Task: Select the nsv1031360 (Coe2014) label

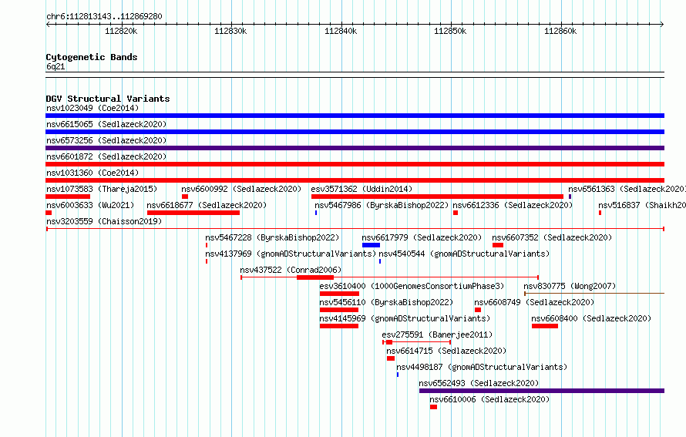Action: coord(92,173)
